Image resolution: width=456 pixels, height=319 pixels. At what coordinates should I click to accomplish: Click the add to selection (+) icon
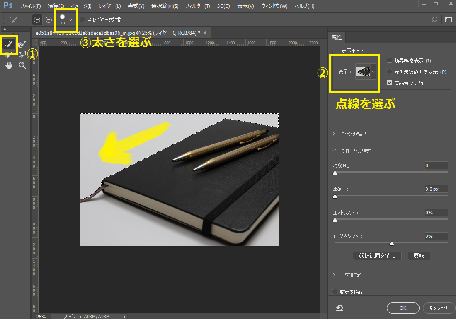click(37, 19)
